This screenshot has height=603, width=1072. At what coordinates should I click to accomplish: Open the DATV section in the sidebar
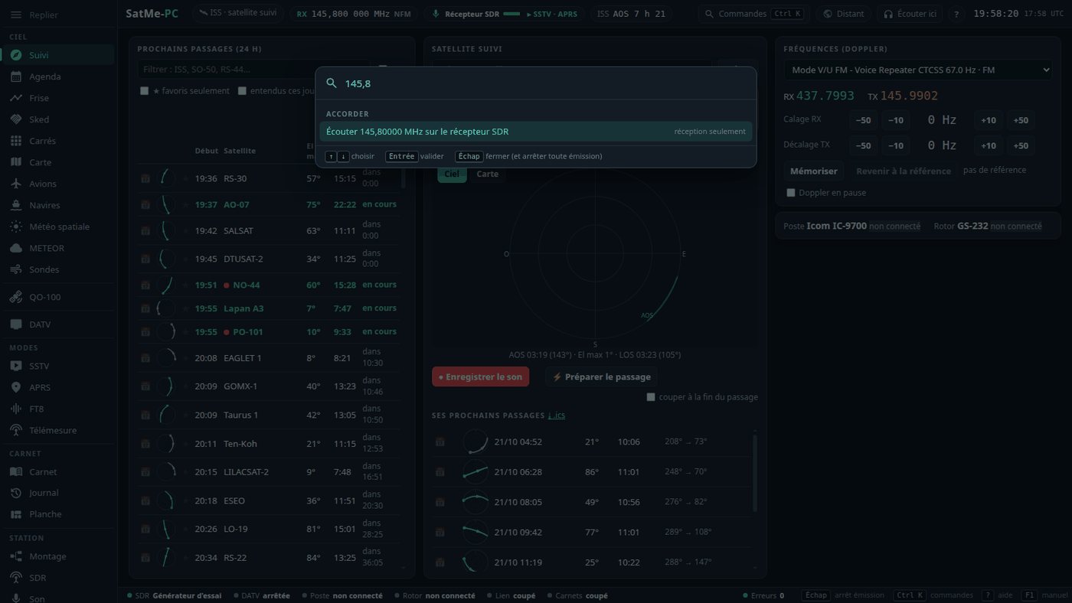(x=58, y=324)
